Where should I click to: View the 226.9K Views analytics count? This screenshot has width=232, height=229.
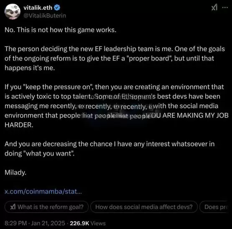point(88,223)
